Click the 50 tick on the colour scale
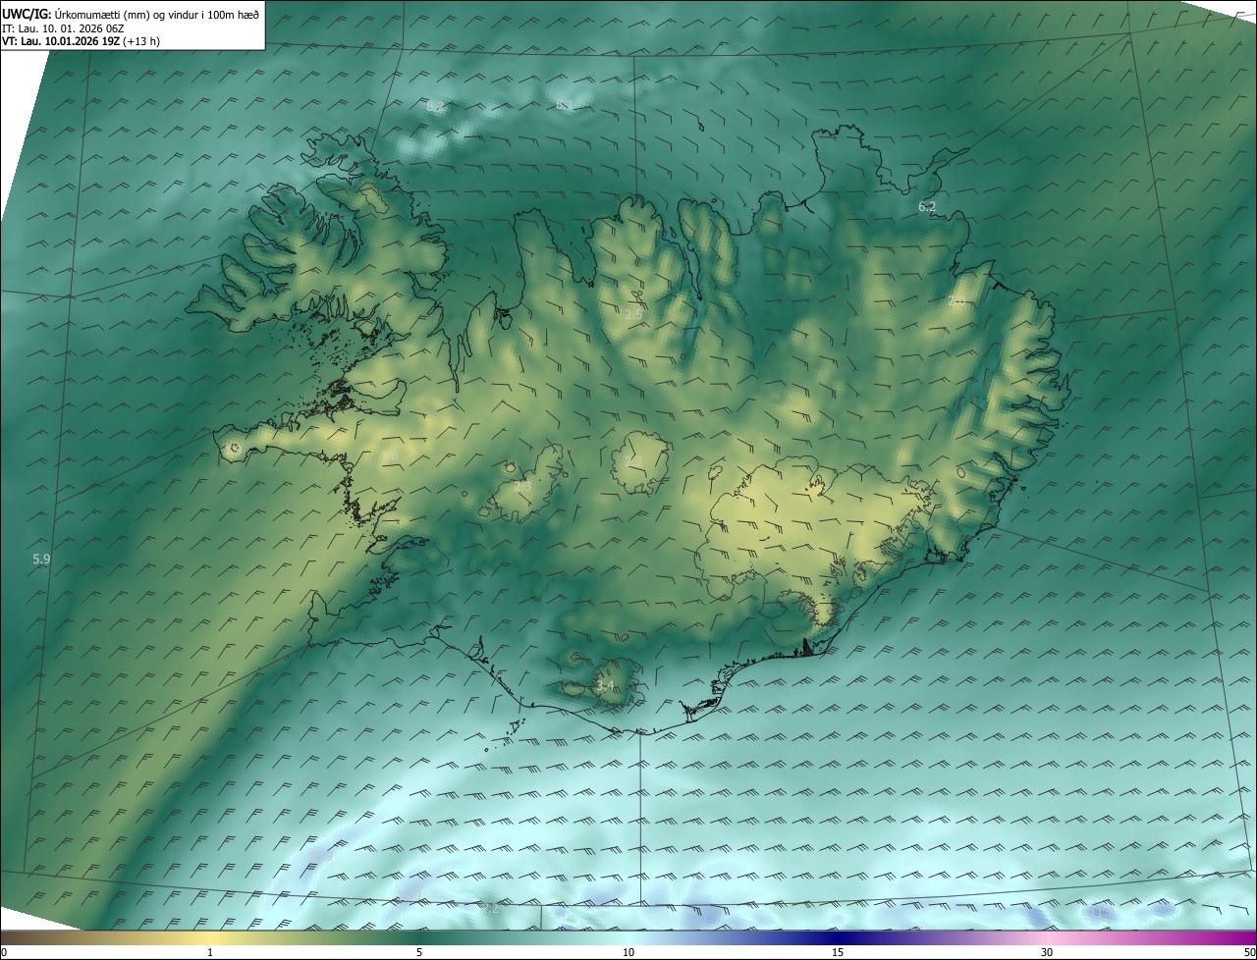This screenshot has width=1257, height=960. click(1249, 952)
